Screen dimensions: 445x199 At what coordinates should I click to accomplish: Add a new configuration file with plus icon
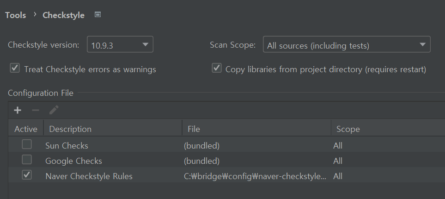(x=18, y=110)
